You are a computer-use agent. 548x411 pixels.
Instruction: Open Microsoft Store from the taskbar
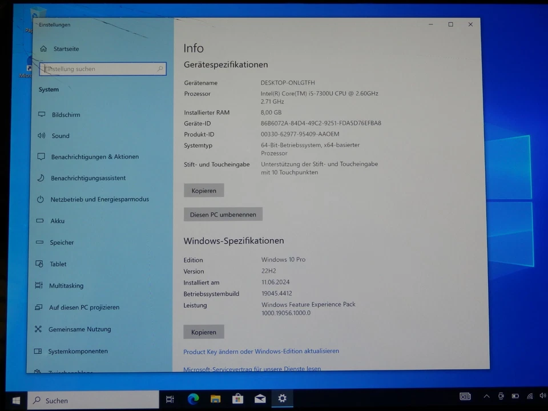[237, 398]
